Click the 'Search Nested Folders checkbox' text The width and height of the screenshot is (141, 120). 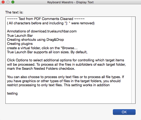(x=48, y=69)
